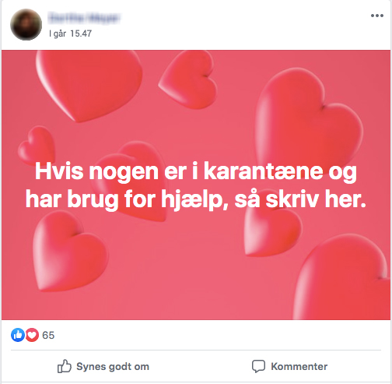Image resolution: width=392 pixels, height=384 pixels.
Task: Click the thumbs-up outline icon beside Synes godt om
Action: tap(64, 366)
